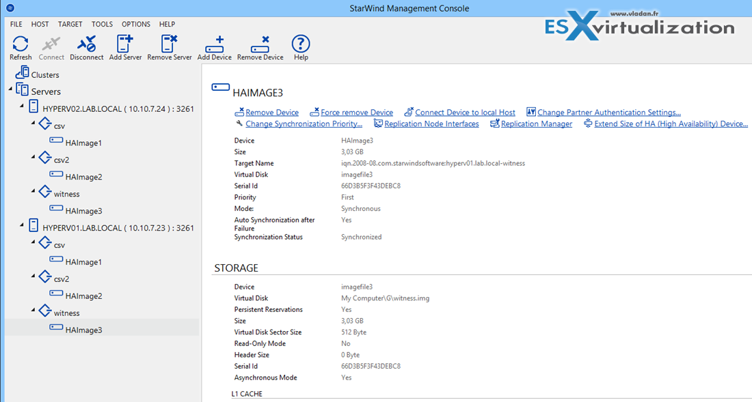Viewport: 752px width, 402px height.
Task: Collapse the csv2 target under HYPERV01
Action: point(33,276)
